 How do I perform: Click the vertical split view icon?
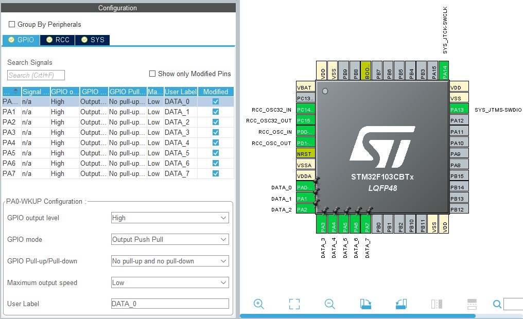[x=437, y=304]
